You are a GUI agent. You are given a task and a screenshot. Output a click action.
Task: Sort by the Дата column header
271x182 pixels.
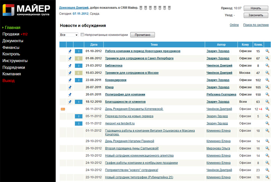pyautogui.click(x=94, y=45)
